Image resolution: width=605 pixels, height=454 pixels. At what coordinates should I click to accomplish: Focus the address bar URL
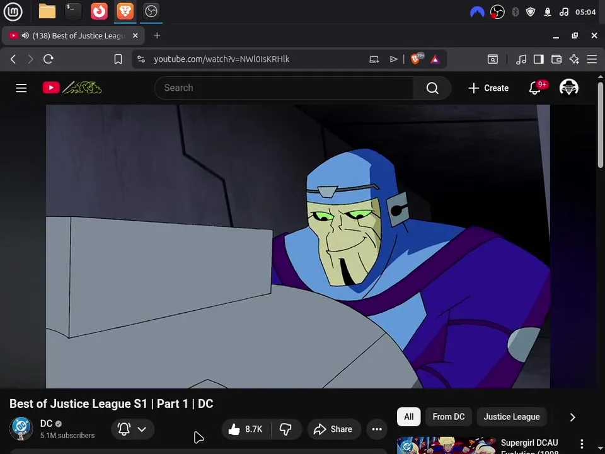(x=221, y=59)
